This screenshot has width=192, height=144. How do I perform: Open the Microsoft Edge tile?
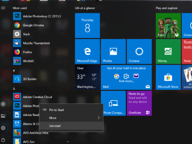coord(87,51)
